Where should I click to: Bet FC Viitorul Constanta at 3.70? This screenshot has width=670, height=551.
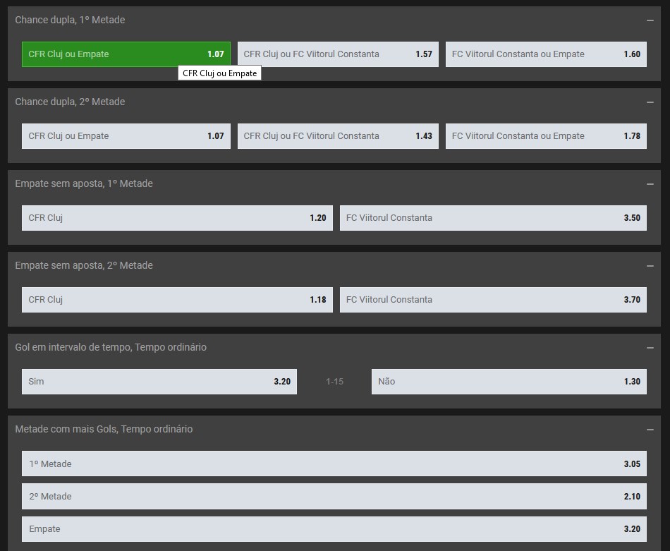493,300
